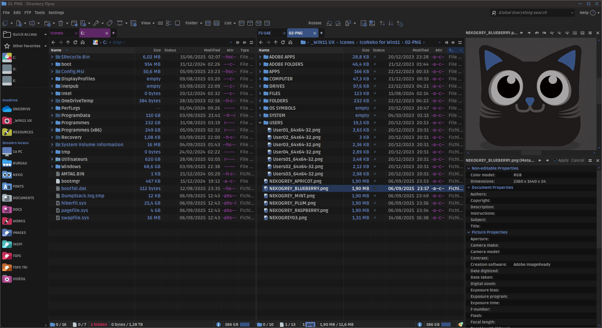Collapse the Picture Properties section
602x328 pixels.
[469, 232]
